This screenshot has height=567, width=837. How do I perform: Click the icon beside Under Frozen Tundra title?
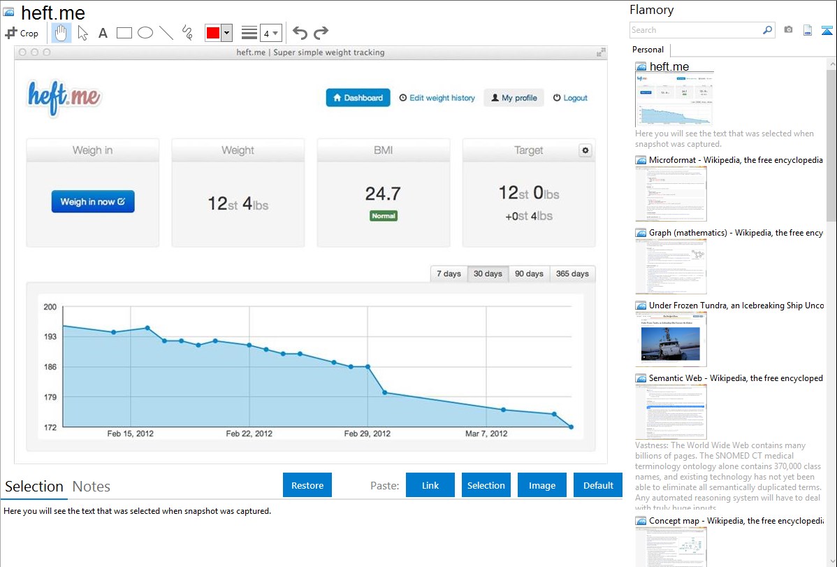coord(641,306)
